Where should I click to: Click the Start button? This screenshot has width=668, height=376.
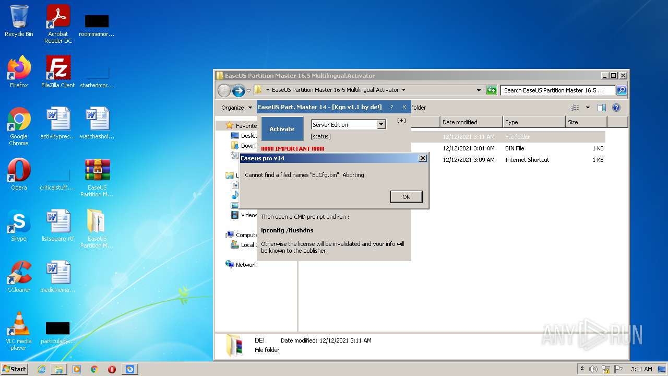(15, 369)
